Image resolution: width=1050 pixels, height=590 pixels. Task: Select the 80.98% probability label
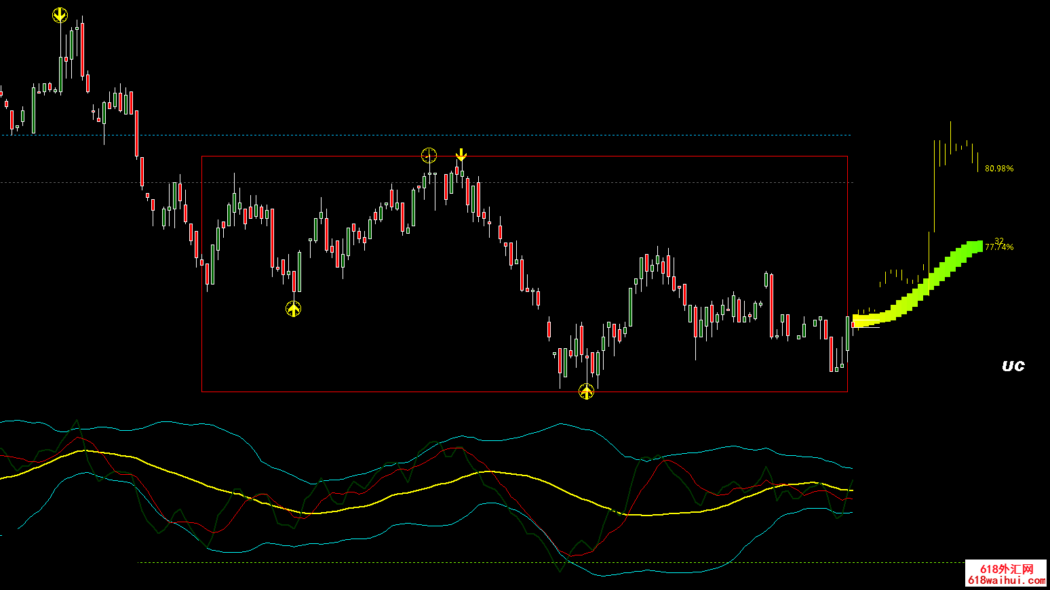pyautogui.click(x=998, y=169)
